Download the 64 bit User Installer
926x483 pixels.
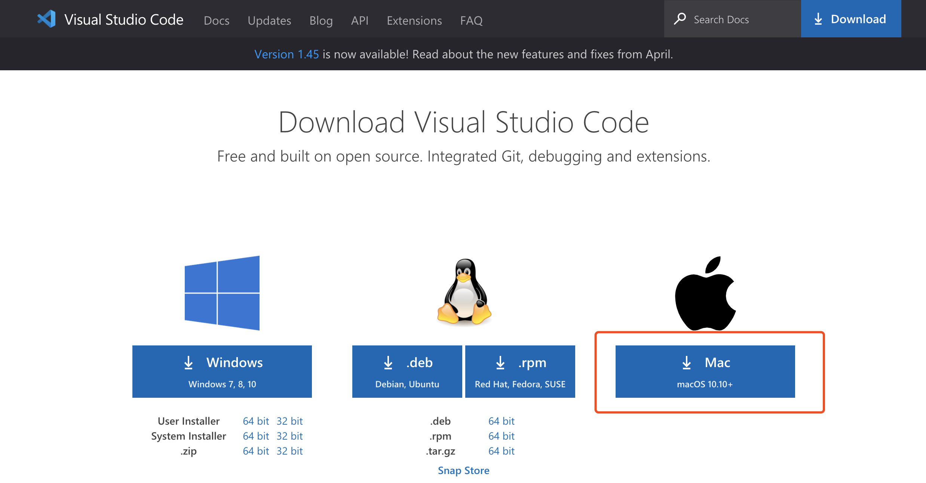[256, 421]
